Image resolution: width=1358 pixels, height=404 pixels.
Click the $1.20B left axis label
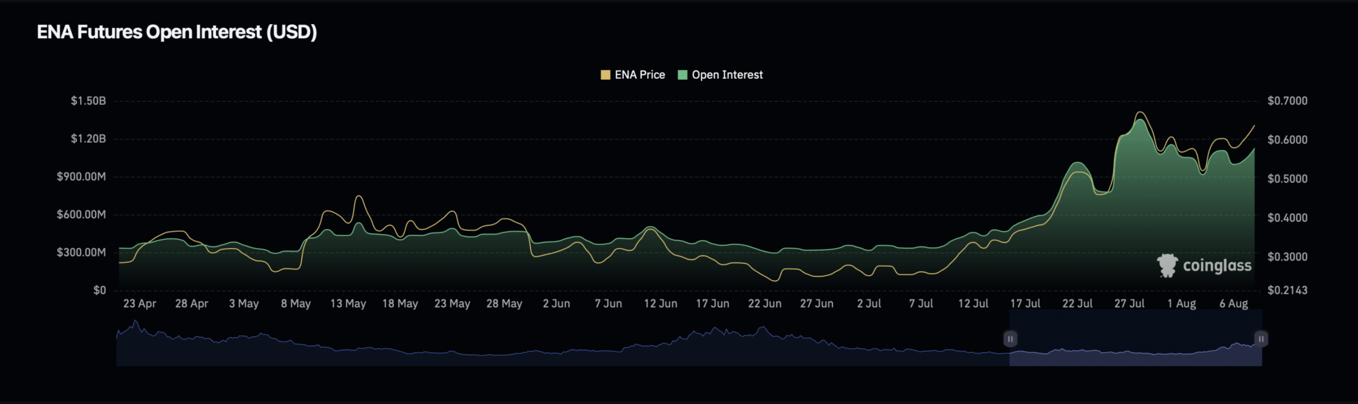coord(88,139)
